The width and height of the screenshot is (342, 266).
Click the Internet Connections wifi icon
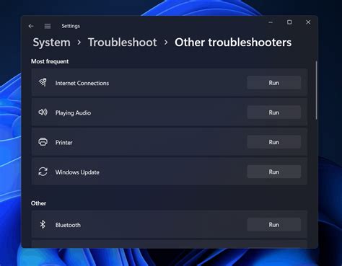click(x=43, y=82)
